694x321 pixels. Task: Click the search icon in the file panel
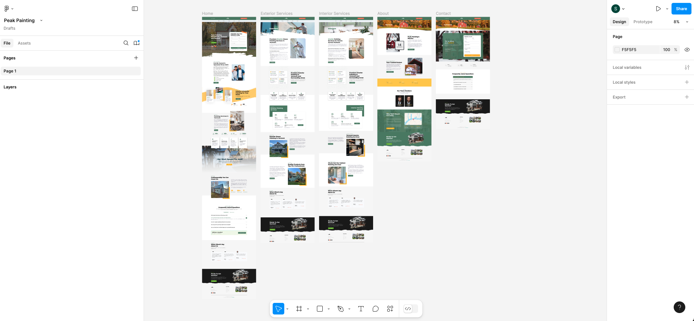click(126, 43)
